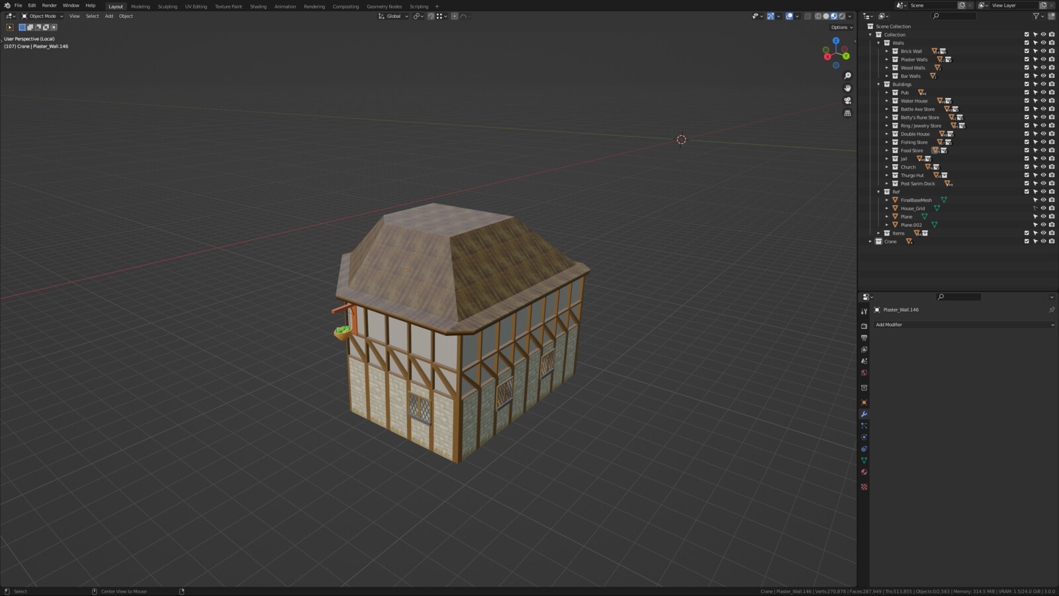1059x596 pixels.
Task: Open the Global transform orientation dropdown
Action: coord(393,16)
